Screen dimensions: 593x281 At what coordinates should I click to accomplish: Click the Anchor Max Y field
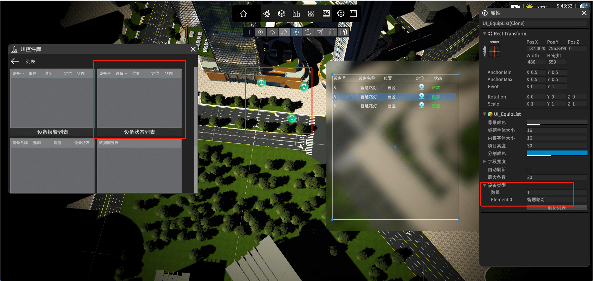[559, 79]
